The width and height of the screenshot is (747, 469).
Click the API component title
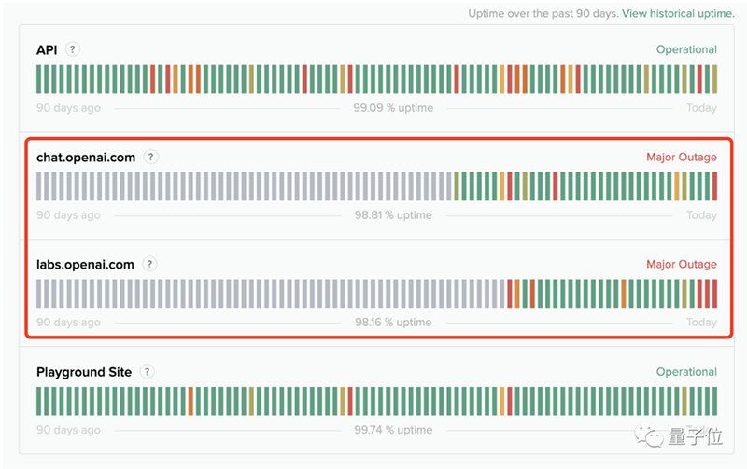click(x=47, y=49)
